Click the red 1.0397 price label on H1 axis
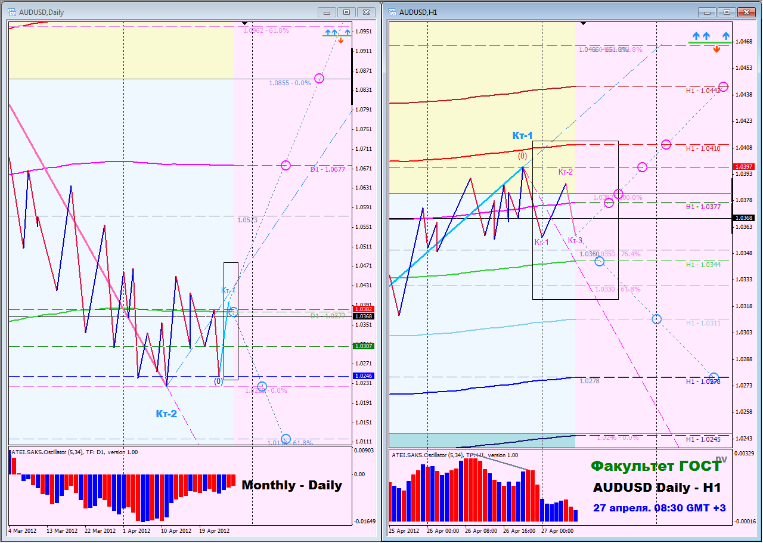The width and height of the screenshot is (763, 543). pos(743,166)
